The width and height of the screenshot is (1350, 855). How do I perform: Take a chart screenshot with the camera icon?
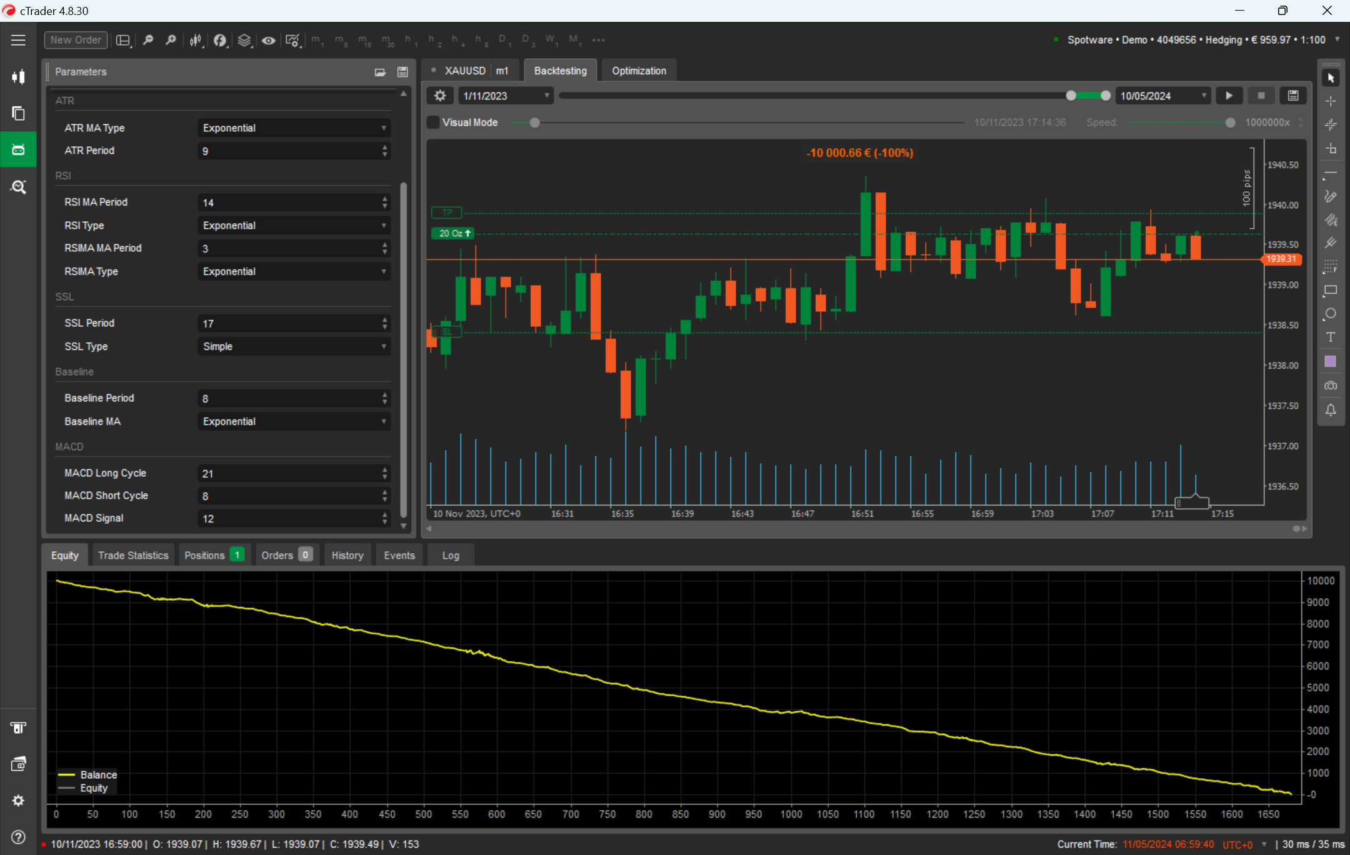[x=1331, y=386]
